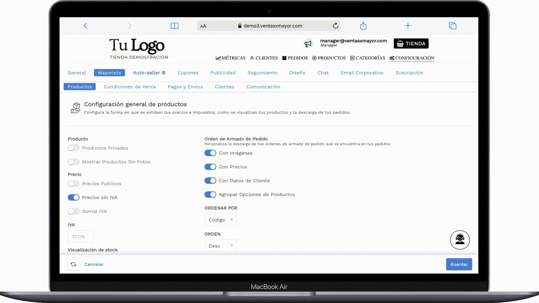Open the Clientes section

point(264,58)
